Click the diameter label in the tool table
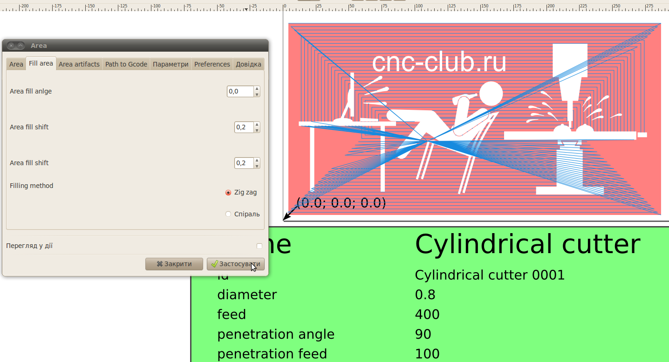 (x=247, y=295)
